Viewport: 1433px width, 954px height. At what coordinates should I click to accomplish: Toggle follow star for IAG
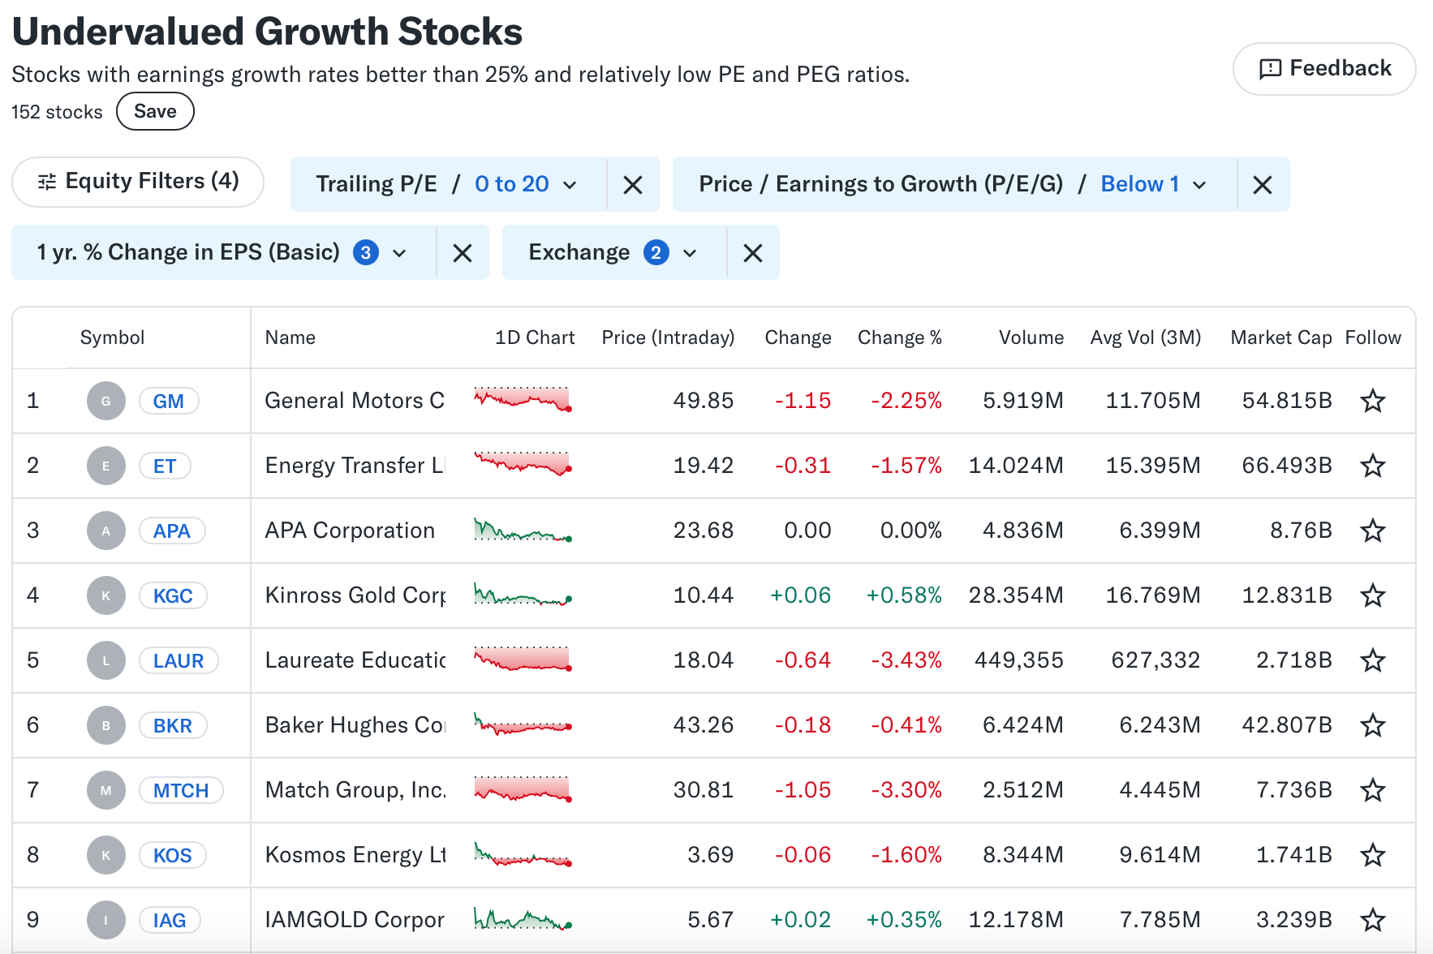click(1372, 920)
